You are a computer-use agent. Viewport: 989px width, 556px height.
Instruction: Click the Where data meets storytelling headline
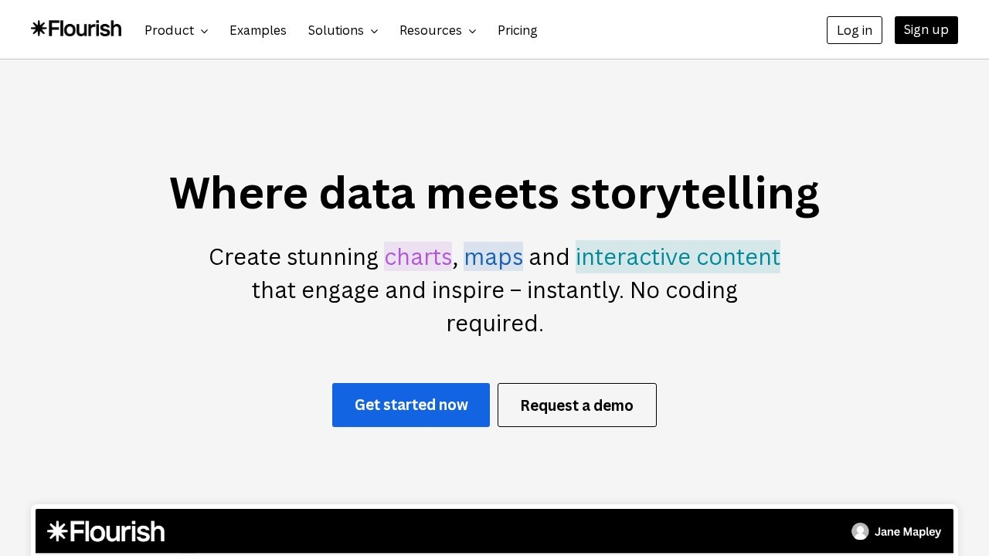494,193
